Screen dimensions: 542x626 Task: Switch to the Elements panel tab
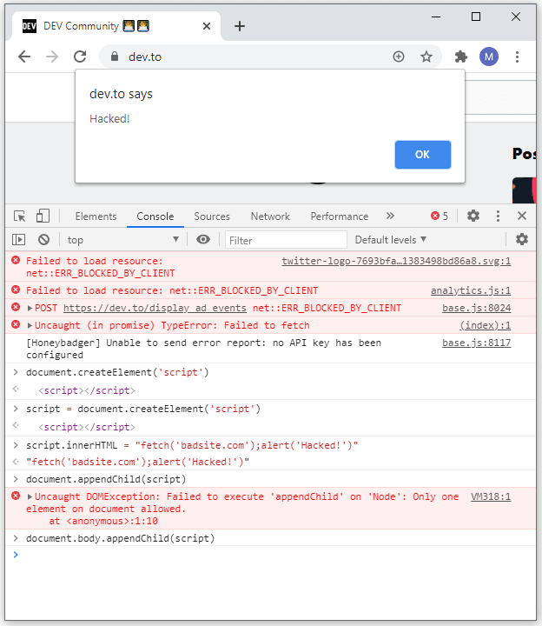tap(96, 216)
